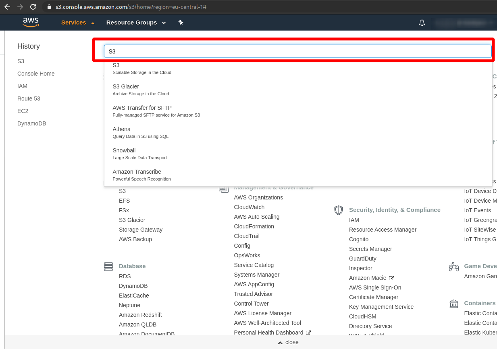Click the pin shortcut icon

pyautogui.click(x=181, y=23)
